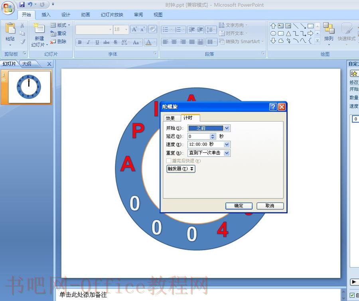
Task: Select the clock slide thumbnail
Action: pos(29,87)
